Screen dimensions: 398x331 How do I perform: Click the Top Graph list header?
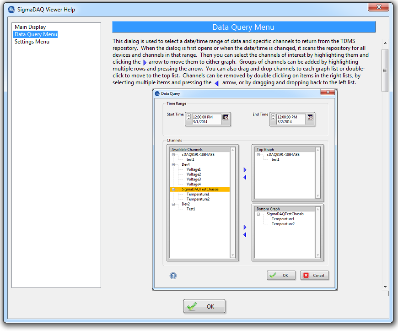[285, 150]
